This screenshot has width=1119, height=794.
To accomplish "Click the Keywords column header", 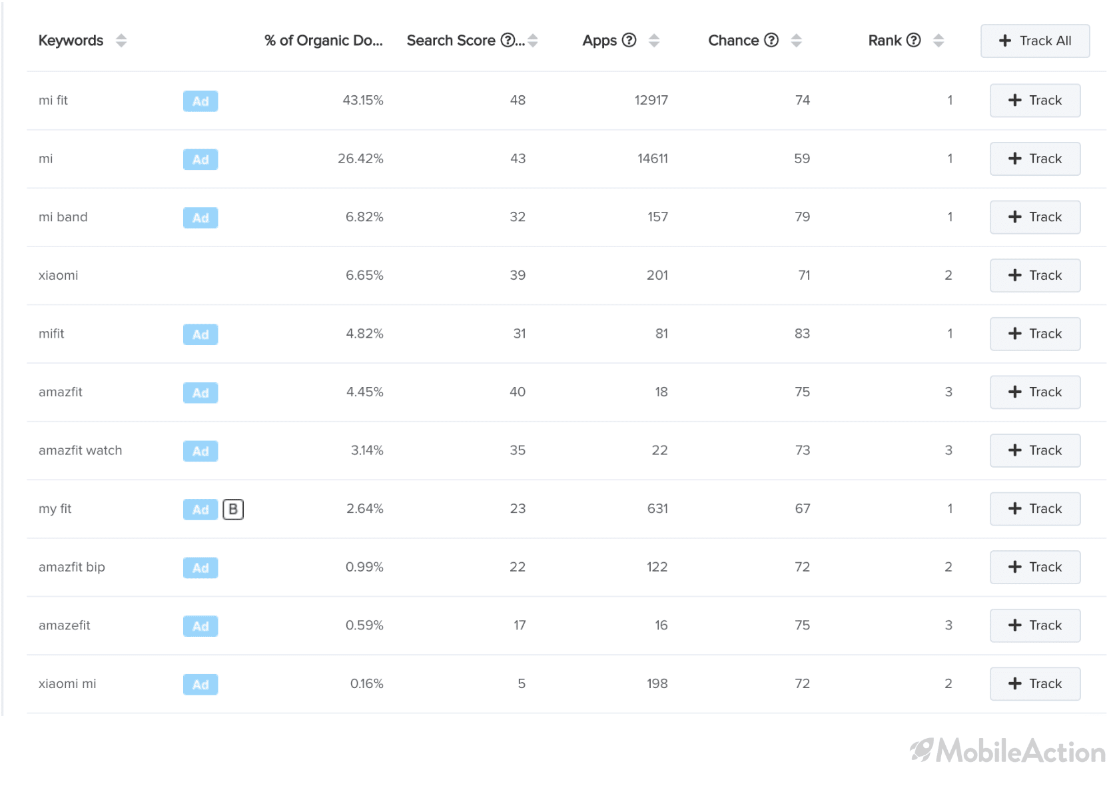I will (71, 41).
